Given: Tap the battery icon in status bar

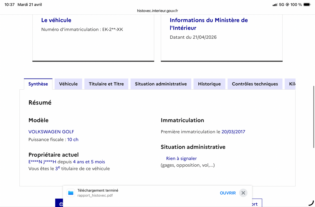Looking at the screenshot, I should tap(307, 4).
